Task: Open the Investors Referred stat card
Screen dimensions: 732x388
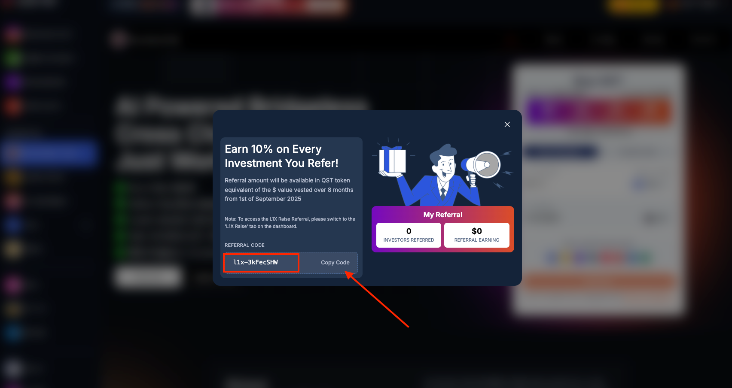Action: click(x=409, y=235)
